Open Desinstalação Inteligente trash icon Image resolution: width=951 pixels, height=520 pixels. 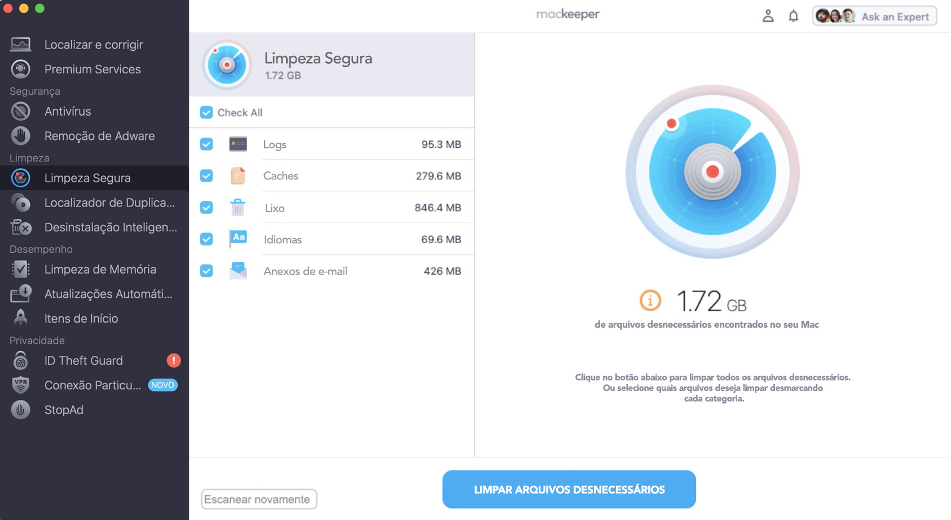pos(20,227)
